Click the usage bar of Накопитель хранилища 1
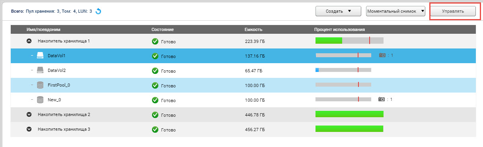This screenshot has height=147, width=483. (x=349, y=41)
